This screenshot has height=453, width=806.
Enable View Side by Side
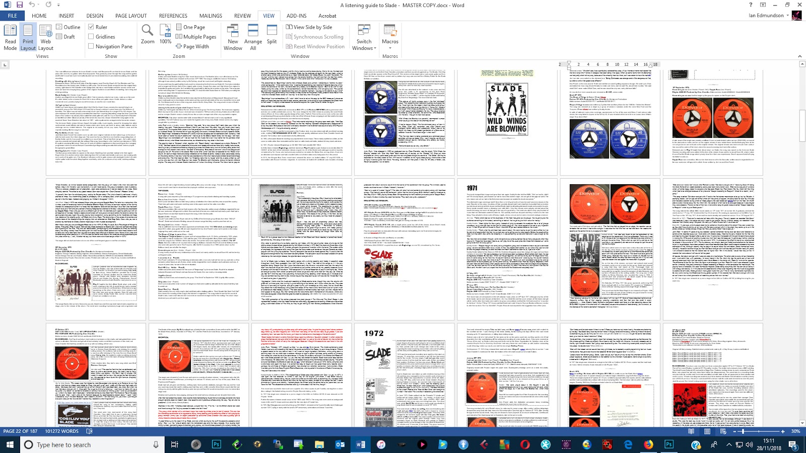point(309,27)
